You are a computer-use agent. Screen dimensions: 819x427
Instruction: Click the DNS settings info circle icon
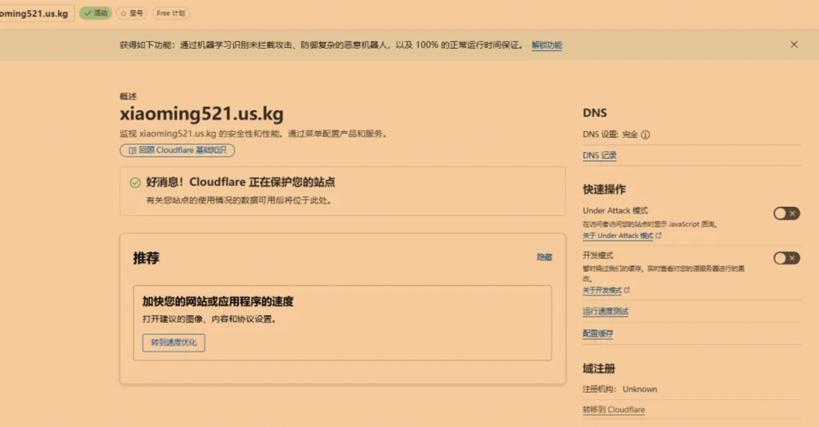(x=645, y=135)
